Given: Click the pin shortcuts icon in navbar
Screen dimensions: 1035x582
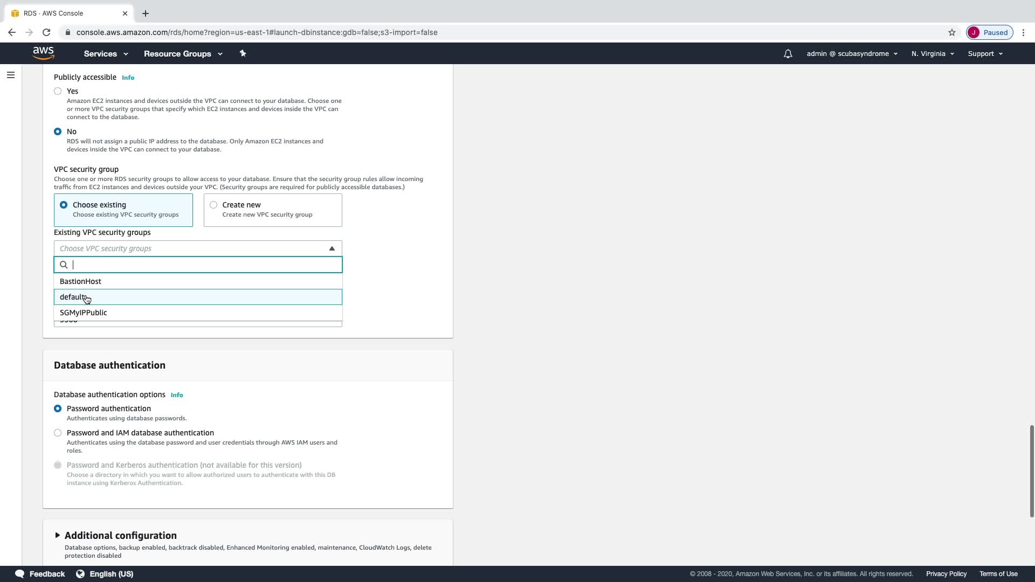Looking at the screenshot, I should click(243, 53).
